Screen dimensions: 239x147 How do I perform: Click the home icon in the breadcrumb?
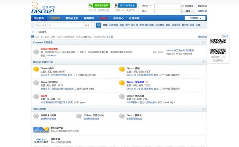tap(33, 32)
